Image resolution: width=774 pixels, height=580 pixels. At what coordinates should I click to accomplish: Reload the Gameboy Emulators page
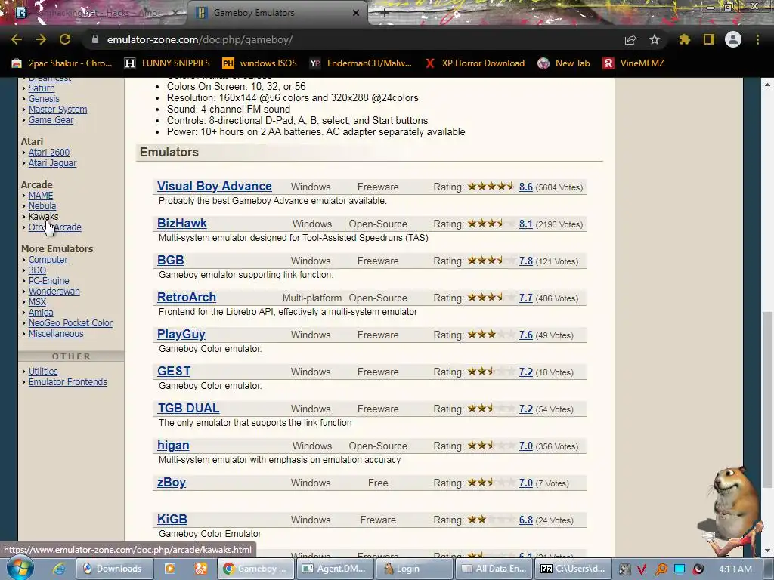65,39
